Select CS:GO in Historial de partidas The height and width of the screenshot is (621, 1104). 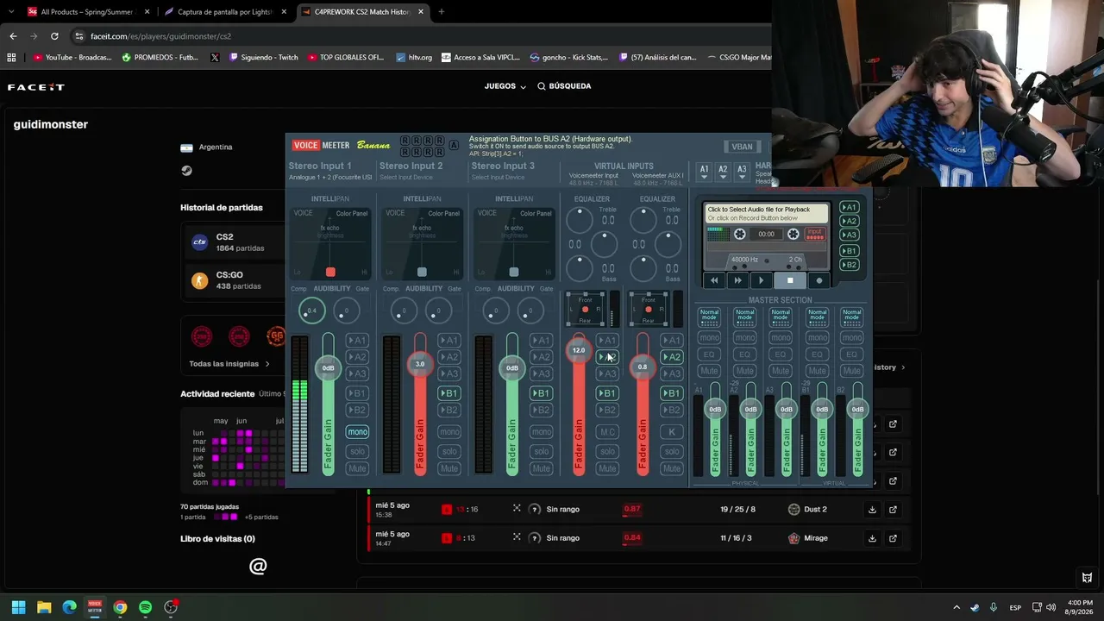coord(233,280)
